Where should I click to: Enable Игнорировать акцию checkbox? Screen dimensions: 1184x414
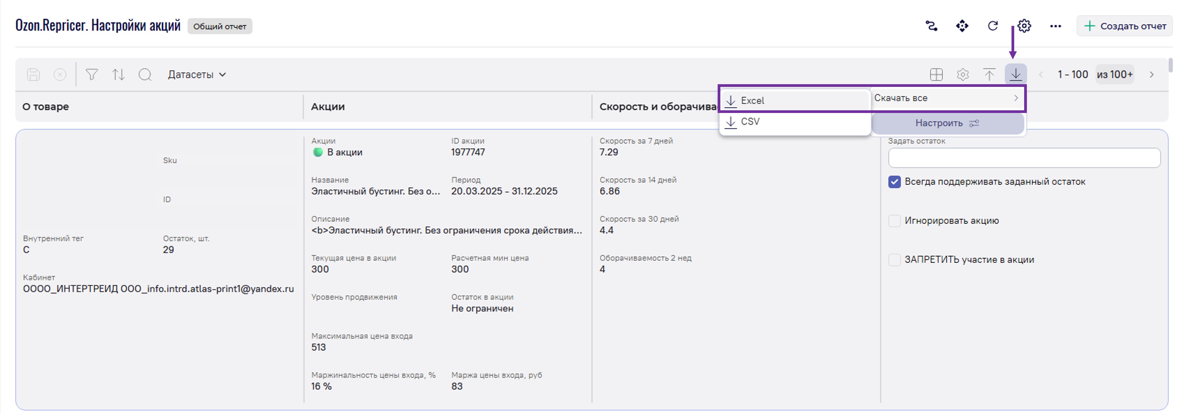894,221
